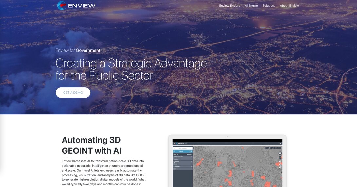Toggle the Buildings layer checkbox in the mockup
This screenshot has height=187, width=357.
coord(174,159)
